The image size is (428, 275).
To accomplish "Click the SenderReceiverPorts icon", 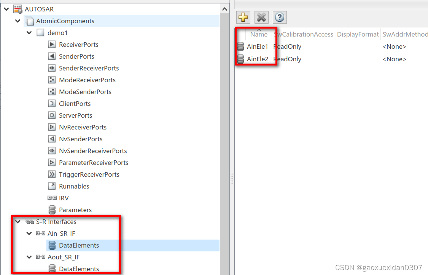I will click(x=52, y=68).
